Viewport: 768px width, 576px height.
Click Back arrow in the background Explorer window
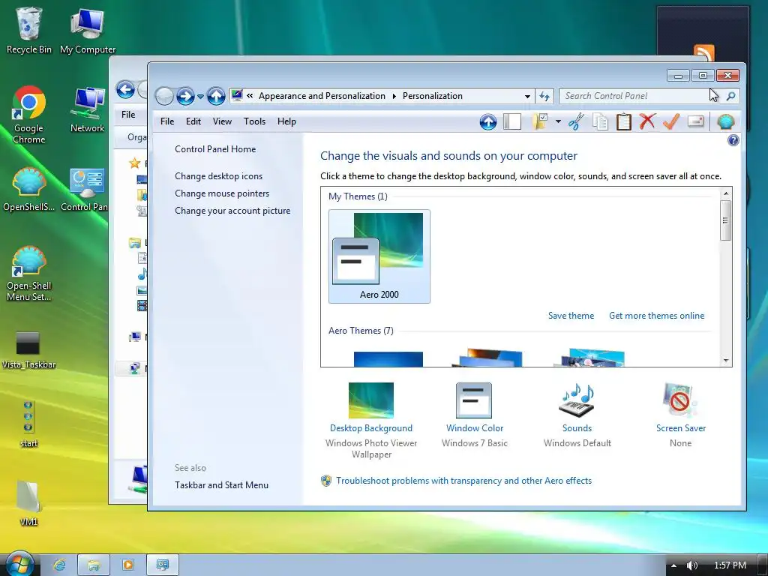[x=125, y=90]
